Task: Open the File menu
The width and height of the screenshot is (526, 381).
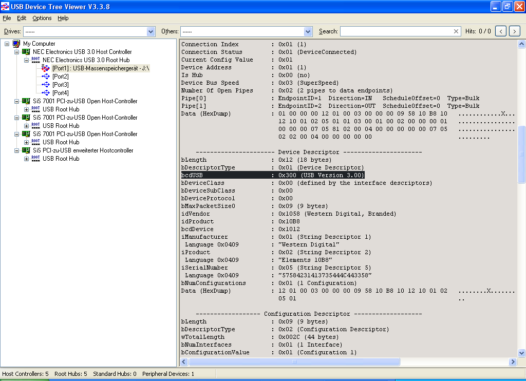Action: coord(7,18)
